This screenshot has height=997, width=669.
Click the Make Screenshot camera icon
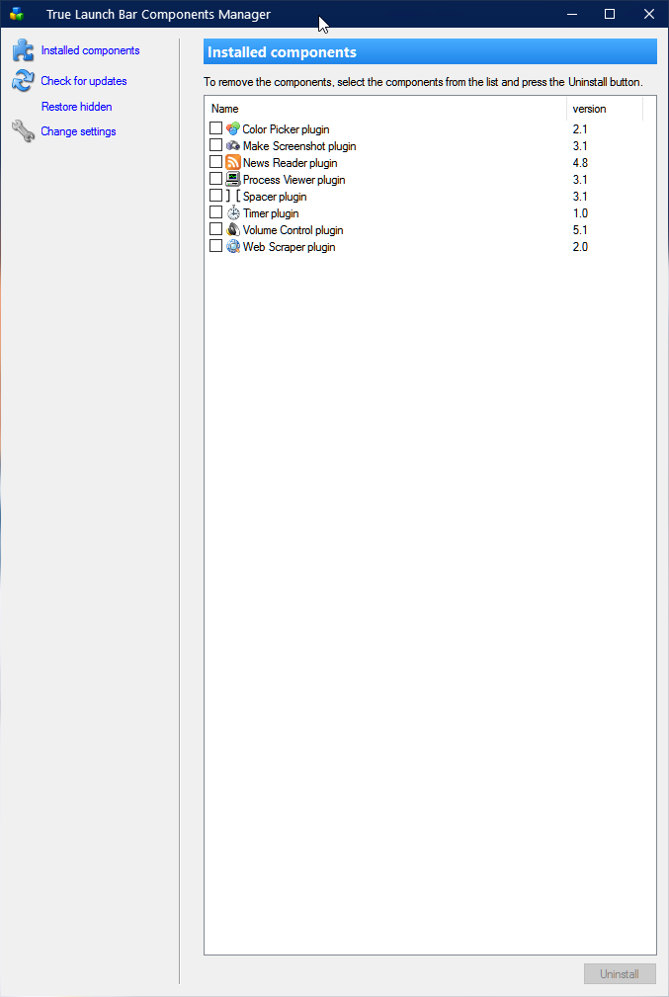(233, 146)
